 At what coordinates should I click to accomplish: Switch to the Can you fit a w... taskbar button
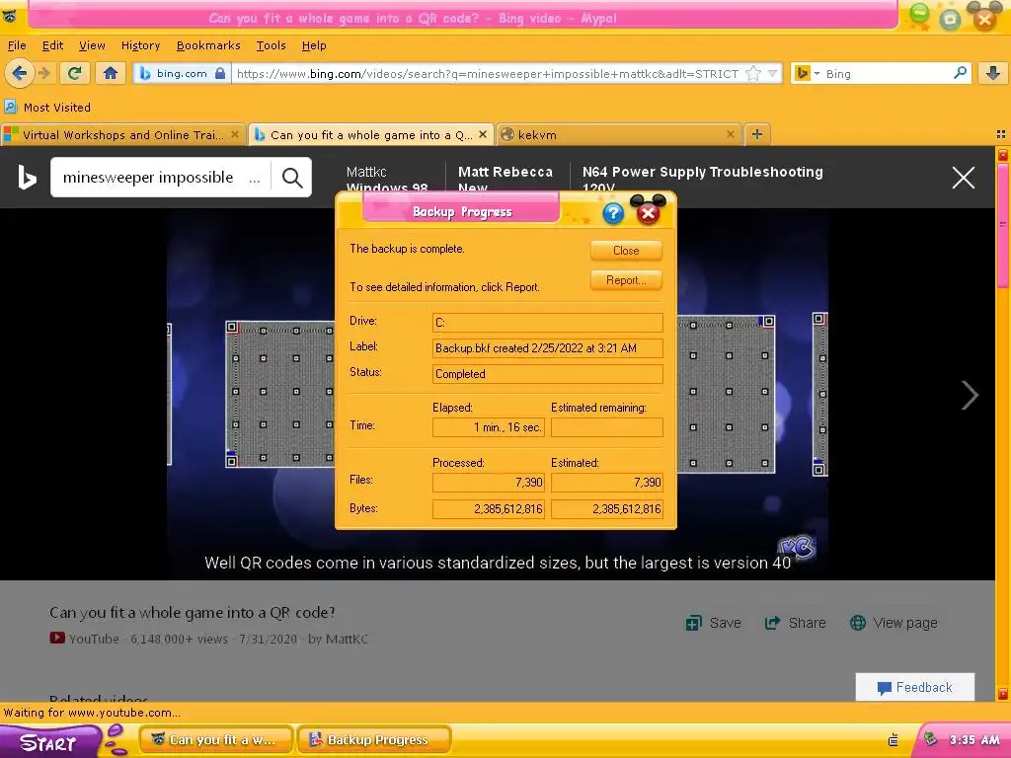tap(216, 740)
